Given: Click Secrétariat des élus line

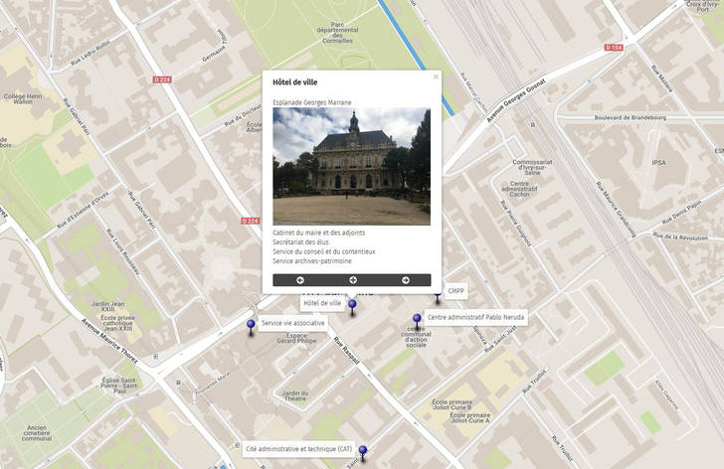Looking at the screenshot, I should [300, 242].
